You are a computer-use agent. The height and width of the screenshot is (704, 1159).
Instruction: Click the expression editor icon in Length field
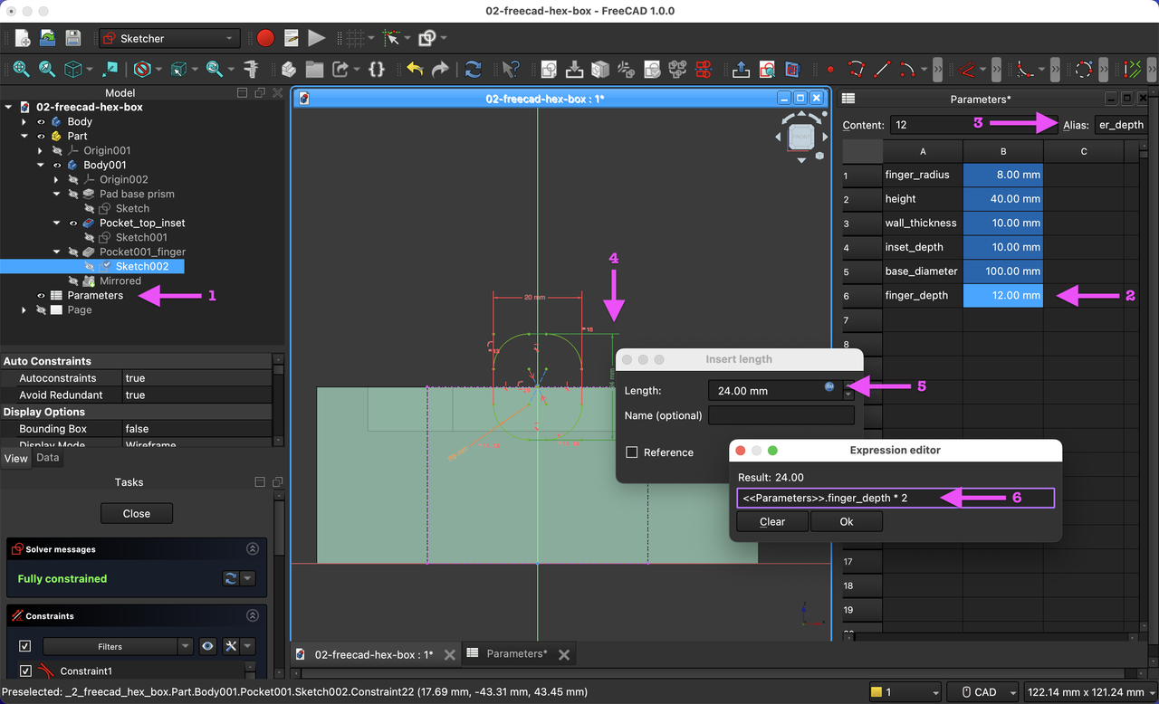pyautogui.click(x=829, y=386)
